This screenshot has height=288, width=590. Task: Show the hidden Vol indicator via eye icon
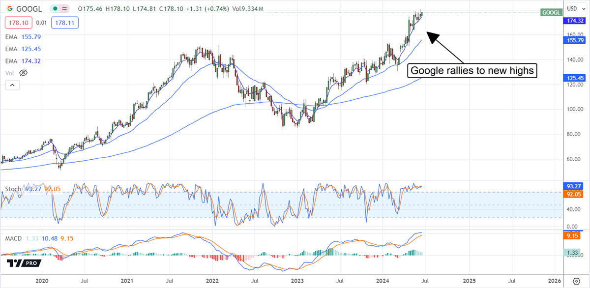(24, 73)
